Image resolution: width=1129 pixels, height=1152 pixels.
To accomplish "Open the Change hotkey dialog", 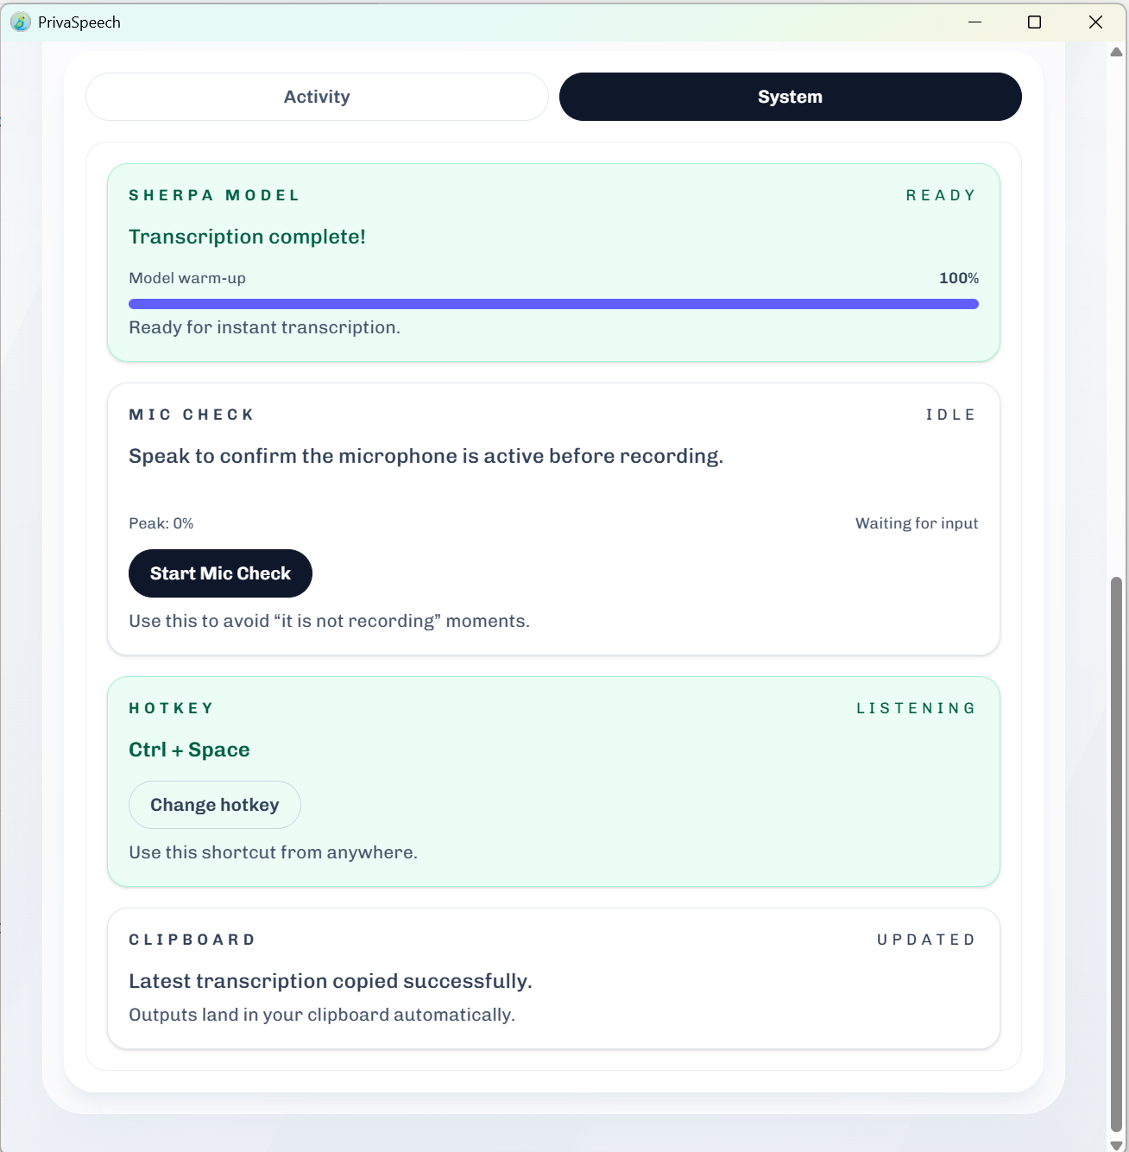I will point(214,804).
